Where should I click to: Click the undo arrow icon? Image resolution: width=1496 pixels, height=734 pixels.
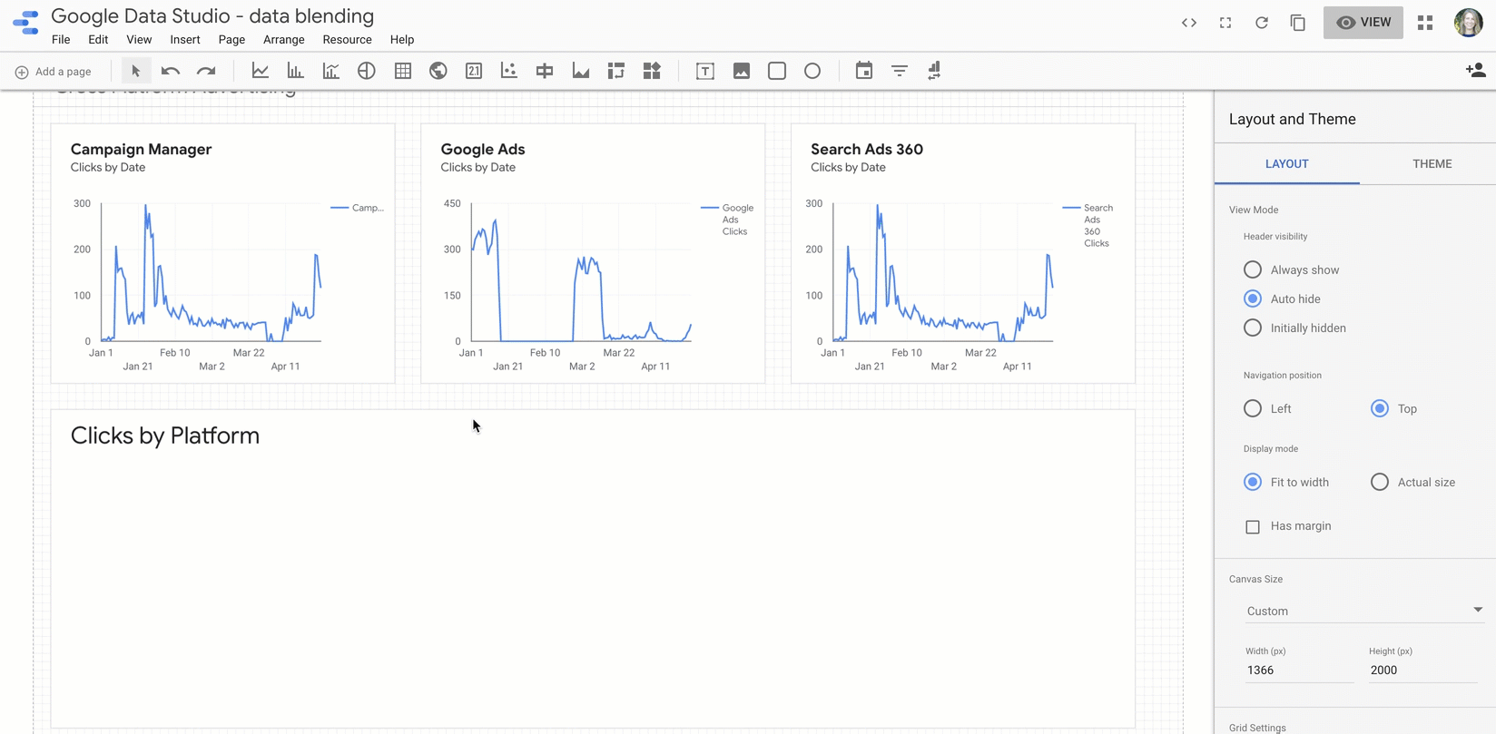click(171, 71)
